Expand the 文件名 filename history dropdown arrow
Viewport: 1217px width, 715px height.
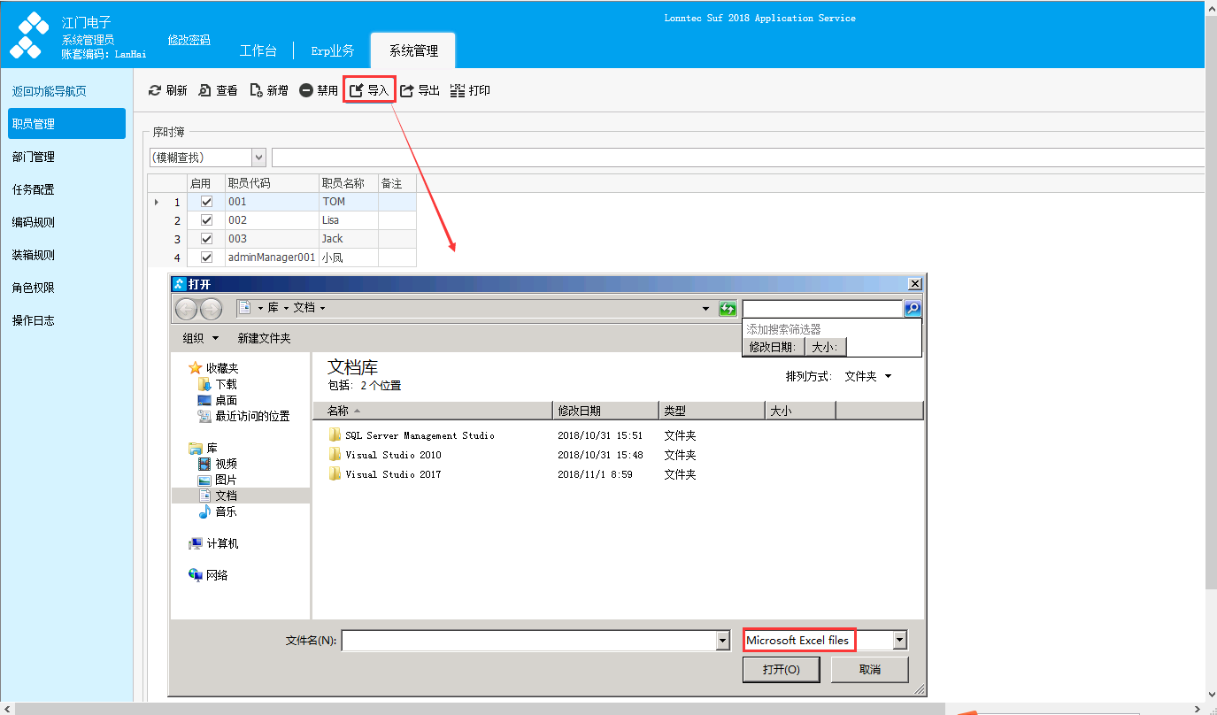(x=721, y=640)
